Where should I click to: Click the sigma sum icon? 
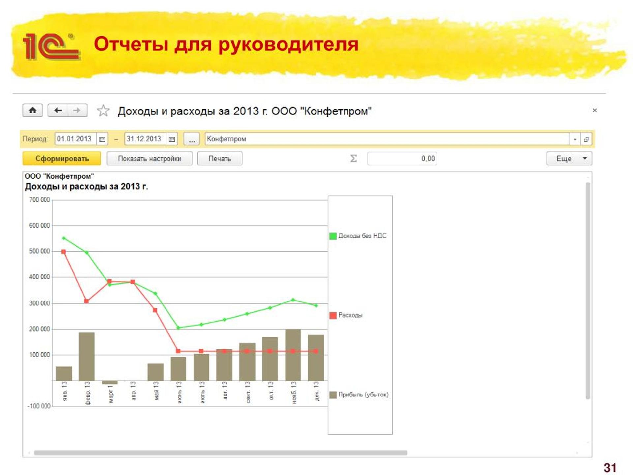pyautogui.click(x=353, y=159)
